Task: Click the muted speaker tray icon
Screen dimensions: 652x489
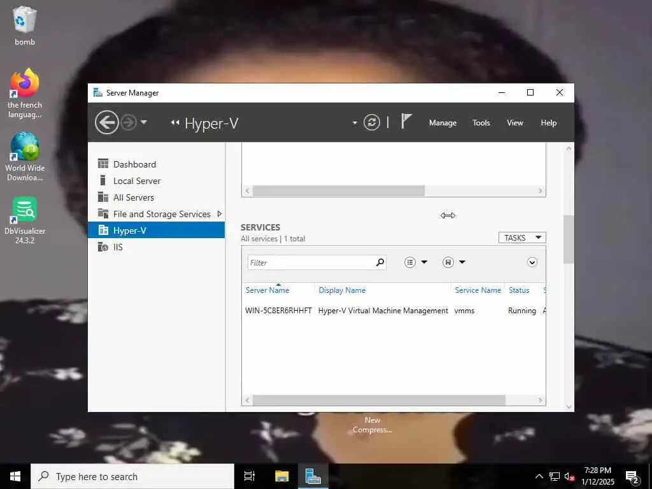Action: click(570, 476)
